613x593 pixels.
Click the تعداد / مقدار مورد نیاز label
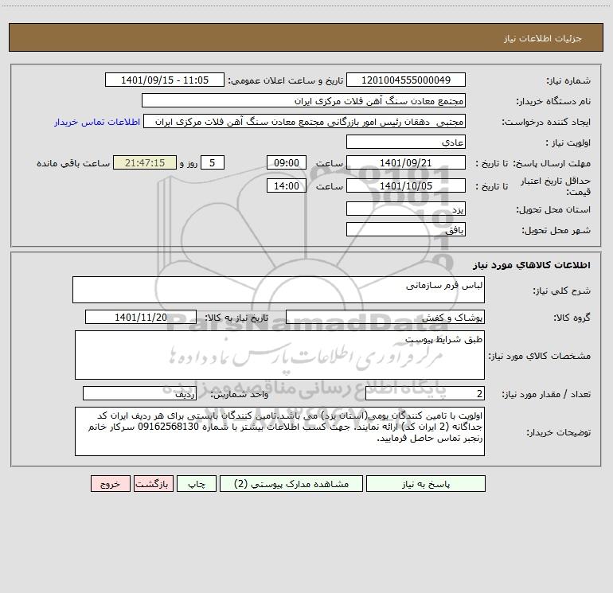(546, 395)
